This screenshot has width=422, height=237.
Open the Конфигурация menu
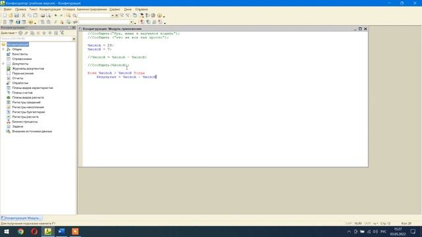coord(50,9)
